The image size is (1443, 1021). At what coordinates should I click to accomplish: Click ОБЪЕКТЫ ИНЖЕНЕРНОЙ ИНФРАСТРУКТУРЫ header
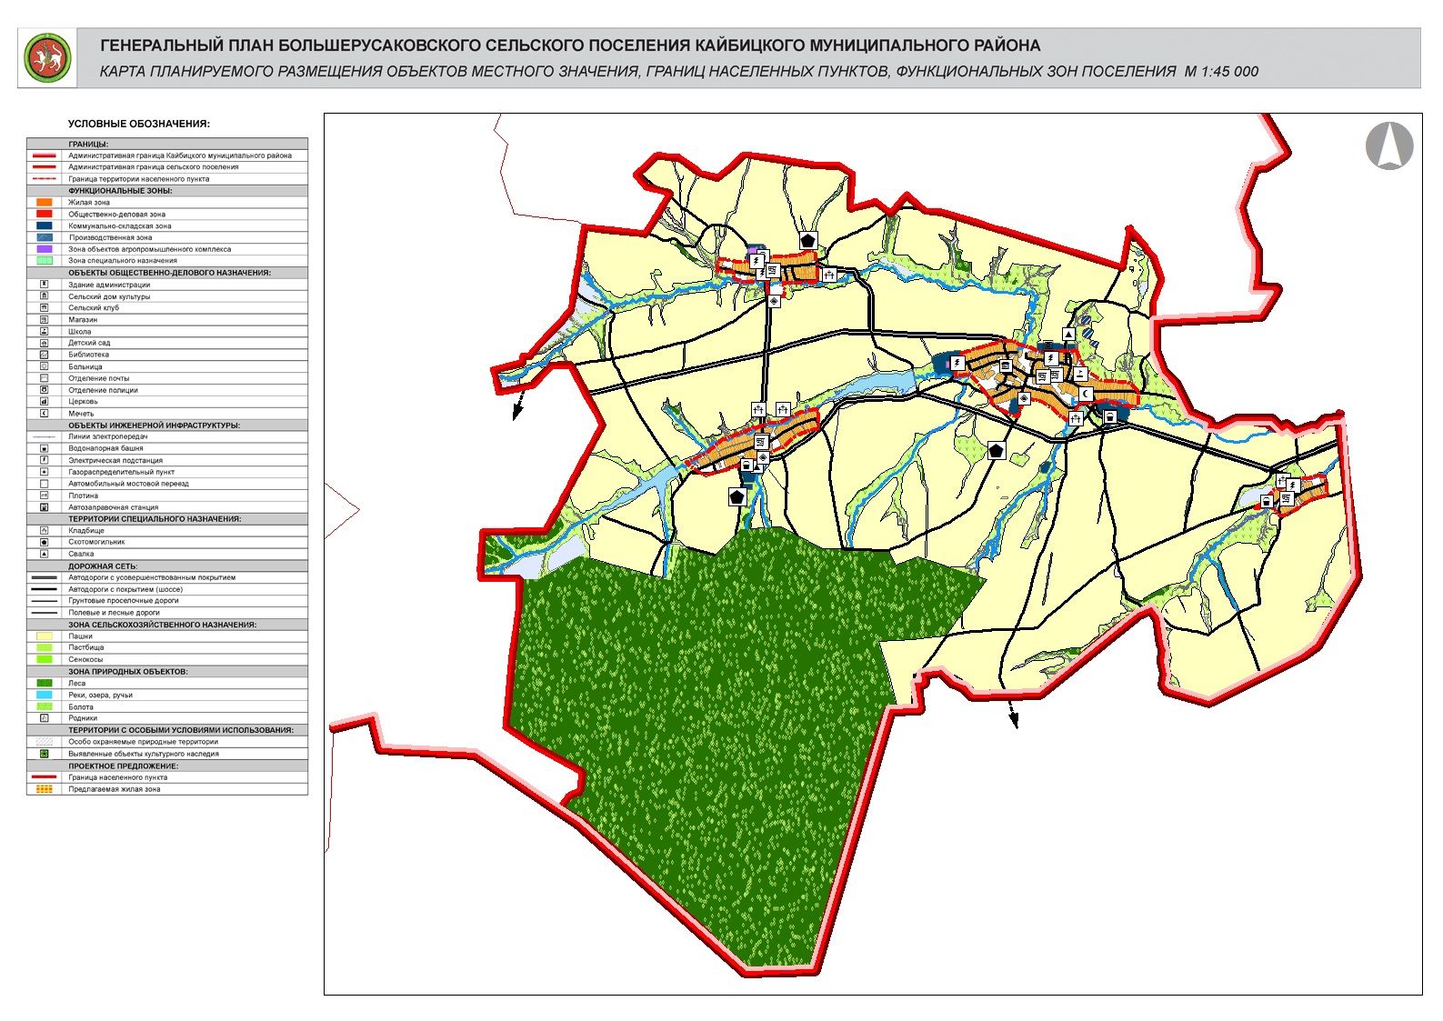[x=155, y=425]
